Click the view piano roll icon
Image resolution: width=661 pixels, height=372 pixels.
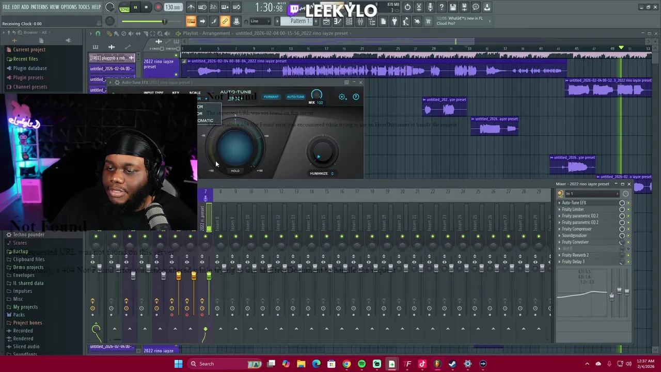[x=338, y=21]
